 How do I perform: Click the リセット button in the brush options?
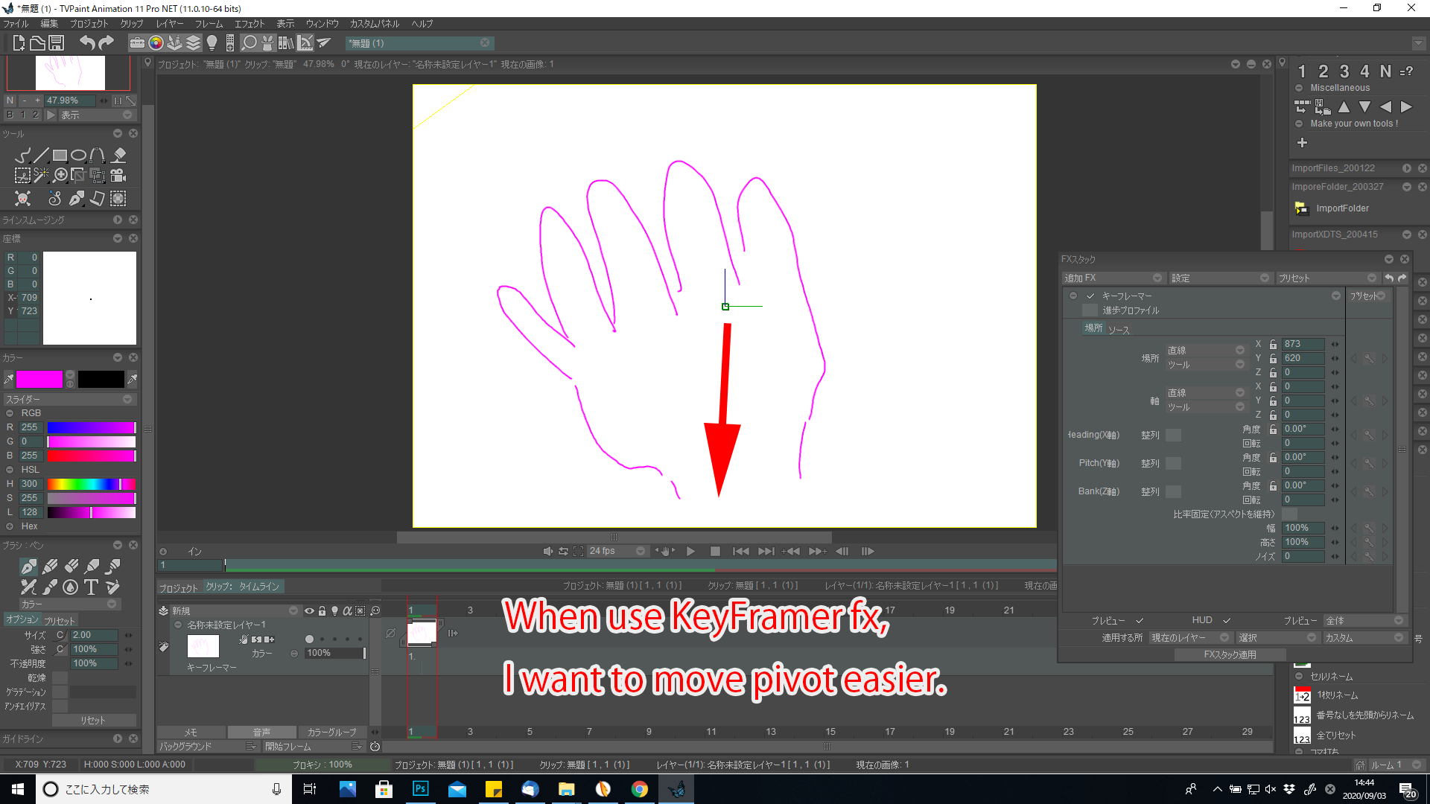coord(94,721)
